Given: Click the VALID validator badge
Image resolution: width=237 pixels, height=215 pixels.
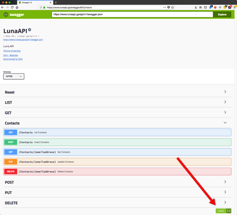Looking at the screenshot, I should pyautogui.click(x=221, y=211).
